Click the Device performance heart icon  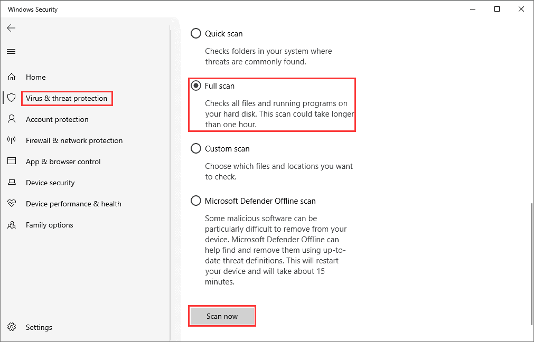[x=12, y=204]
